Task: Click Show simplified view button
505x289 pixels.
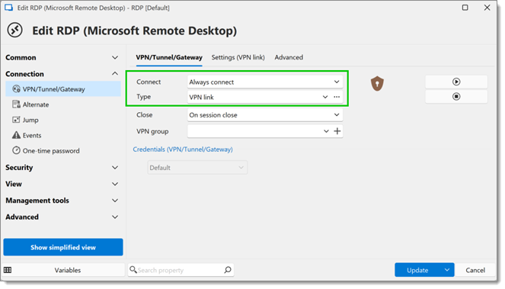Action: point(63,247)
